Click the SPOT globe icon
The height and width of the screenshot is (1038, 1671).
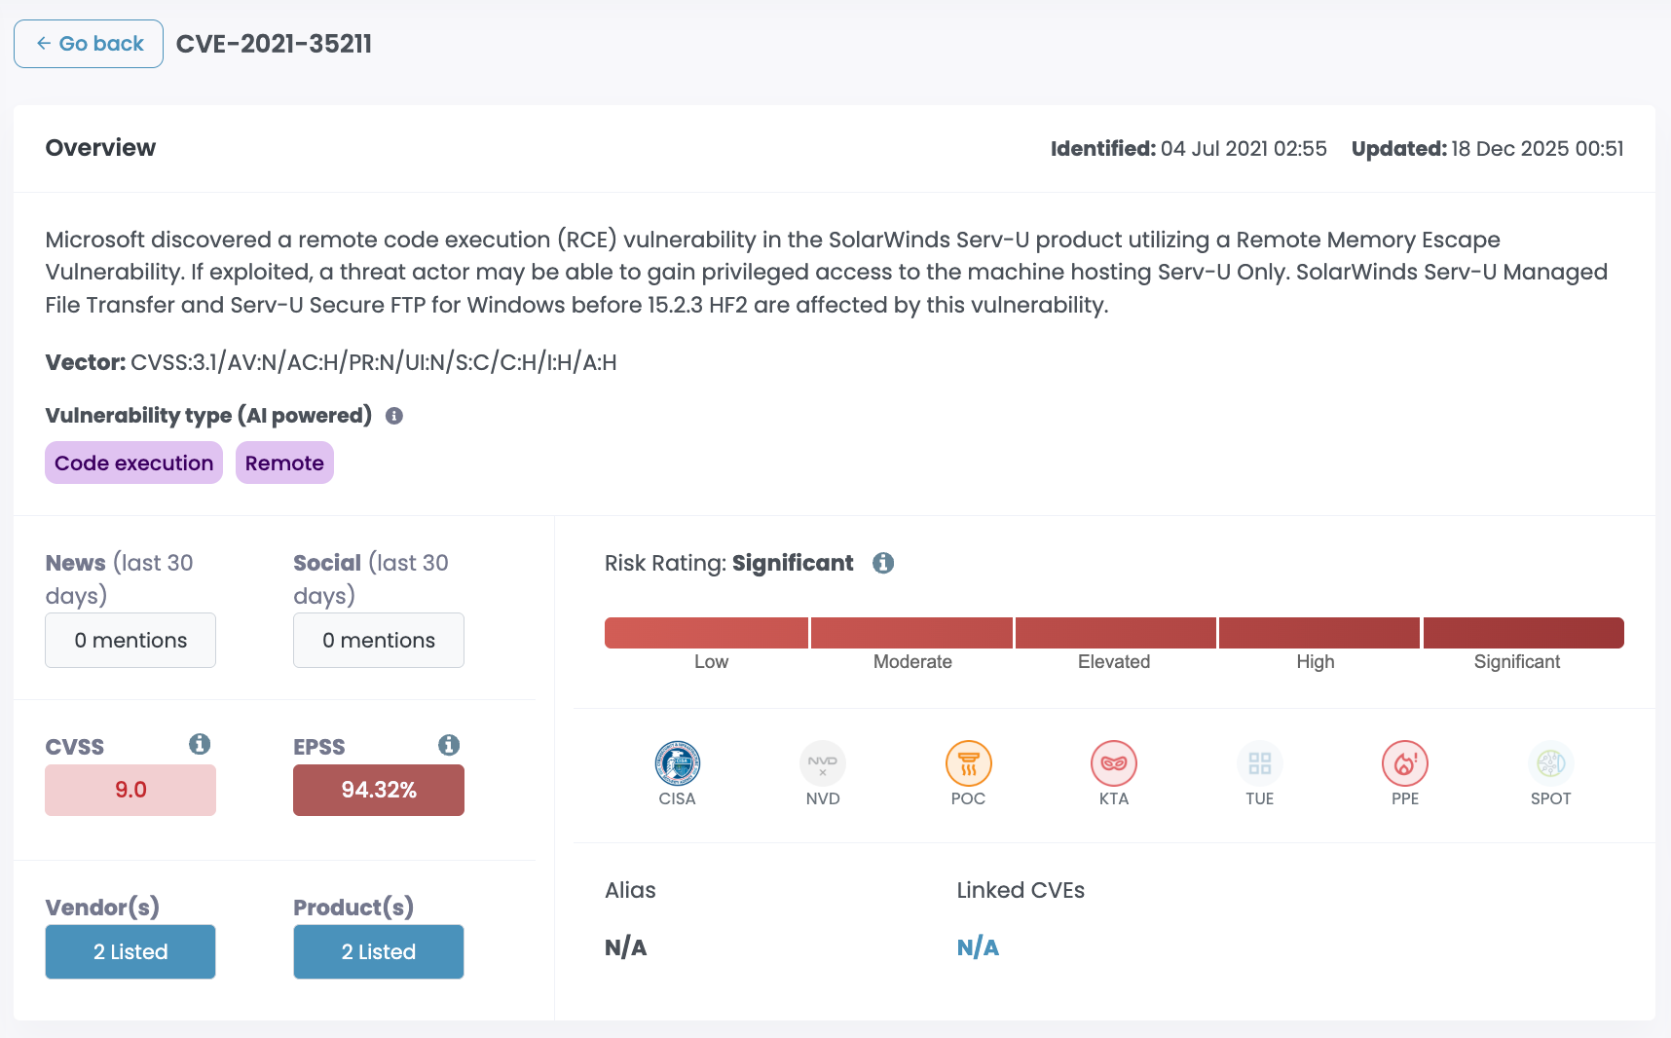1550,763
